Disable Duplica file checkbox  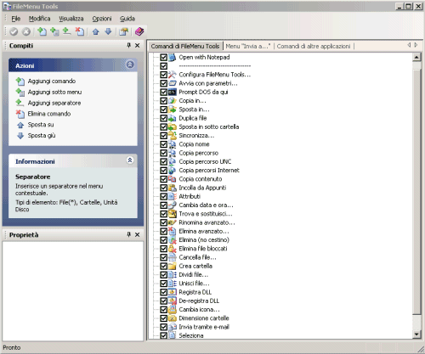(163, 118)
